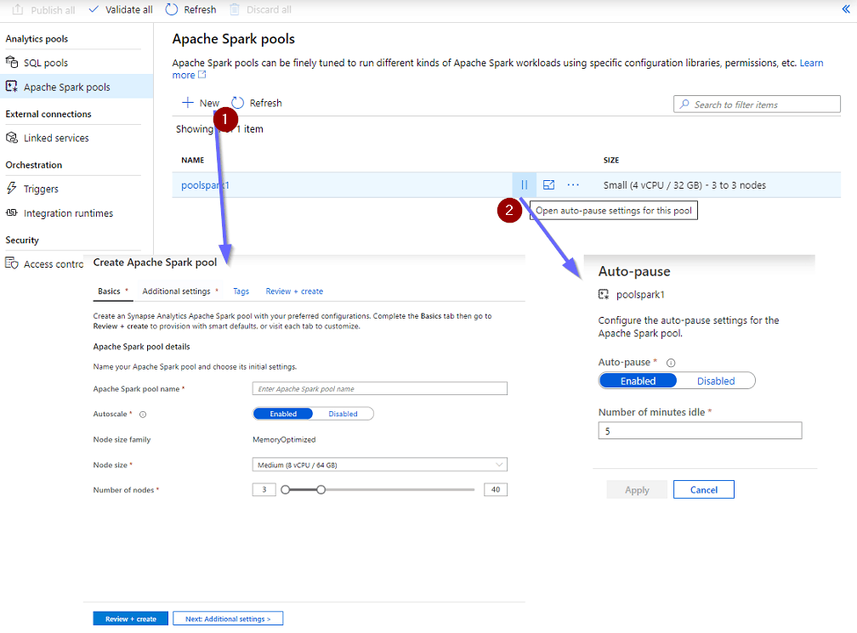Open the poolspark1 pool link
Viewport: 857px width, 633px height.
[x=205, y=185]
